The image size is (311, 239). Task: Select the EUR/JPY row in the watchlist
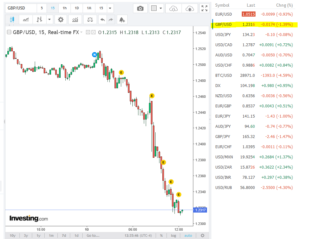pyautogui.click(x=254, y=116)
